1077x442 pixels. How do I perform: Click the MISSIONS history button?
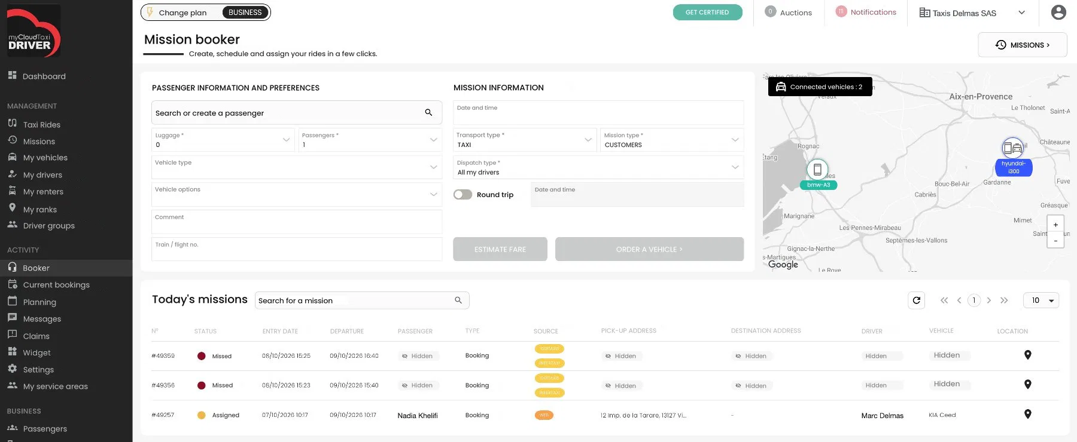pyautogui.click(x=1022, y=45)
